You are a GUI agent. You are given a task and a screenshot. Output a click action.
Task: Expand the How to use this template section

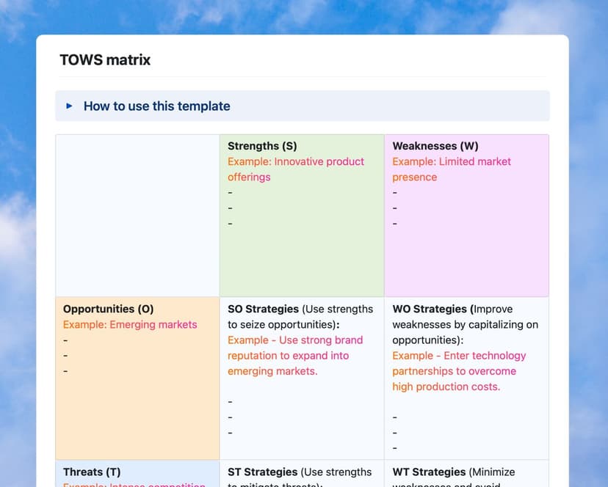tap(156, 106)
